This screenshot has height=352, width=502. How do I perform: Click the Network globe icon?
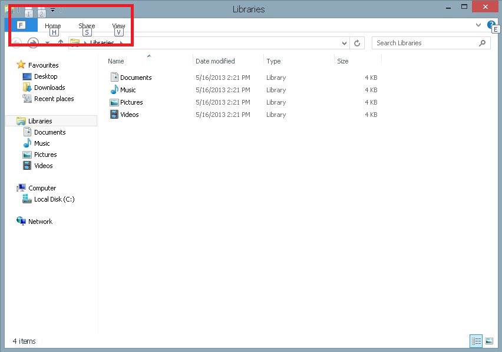[x=21, y=221]
